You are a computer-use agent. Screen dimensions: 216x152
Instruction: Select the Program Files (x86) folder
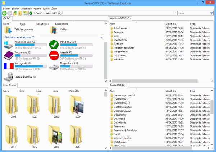[124, 48]
